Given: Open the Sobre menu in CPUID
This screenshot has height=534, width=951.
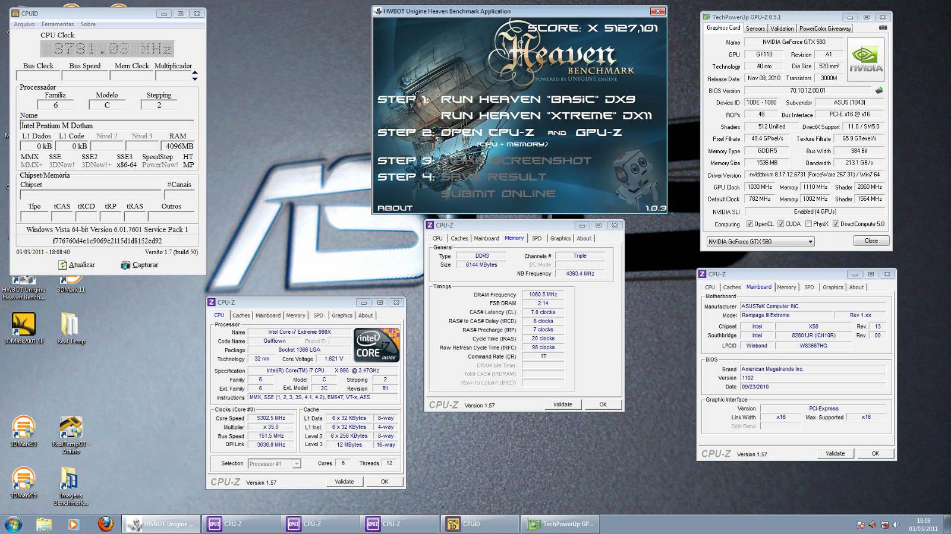Looking at the screenshot, I should (x=88, y=24).
